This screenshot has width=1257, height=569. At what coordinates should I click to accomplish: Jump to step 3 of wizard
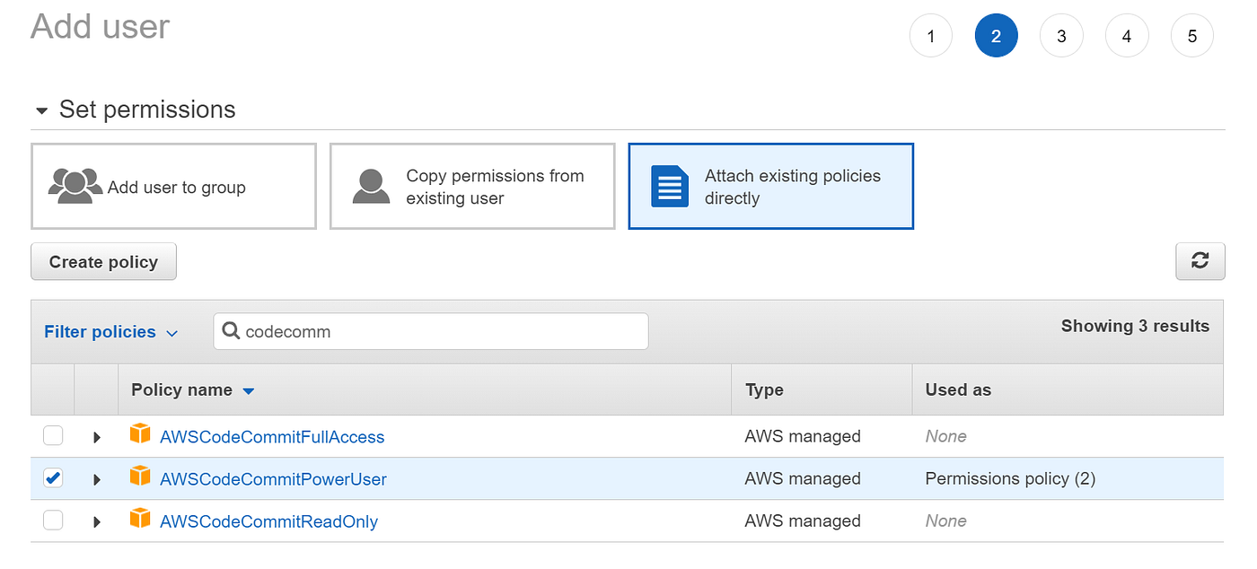pos(1061,36)
